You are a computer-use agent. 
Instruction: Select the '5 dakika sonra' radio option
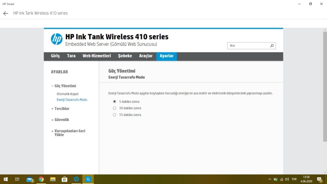(x=115, y=102)
